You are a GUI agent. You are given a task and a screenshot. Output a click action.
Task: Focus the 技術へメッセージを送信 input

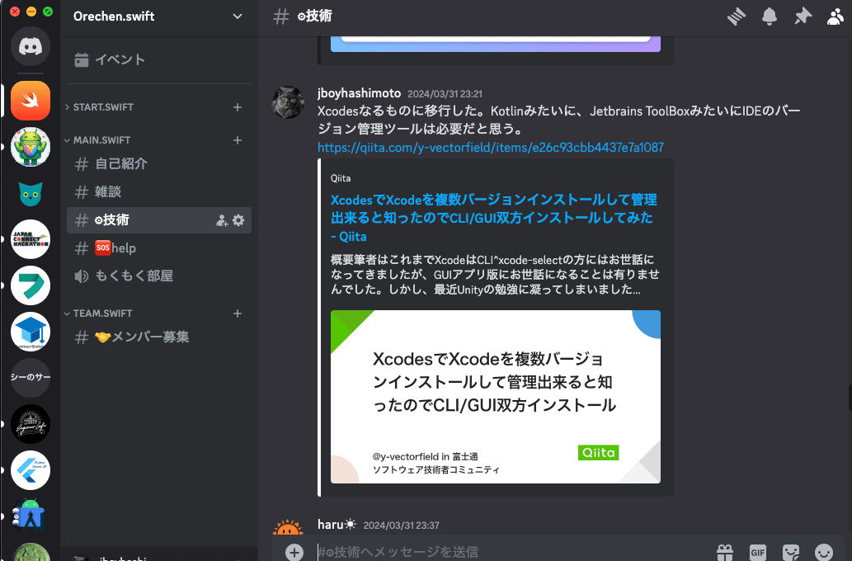[x=511, y=552]
